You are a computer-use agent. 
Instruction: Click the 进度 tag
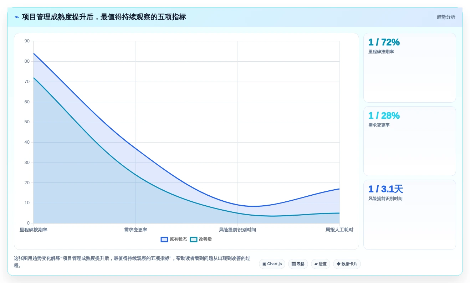321,264
